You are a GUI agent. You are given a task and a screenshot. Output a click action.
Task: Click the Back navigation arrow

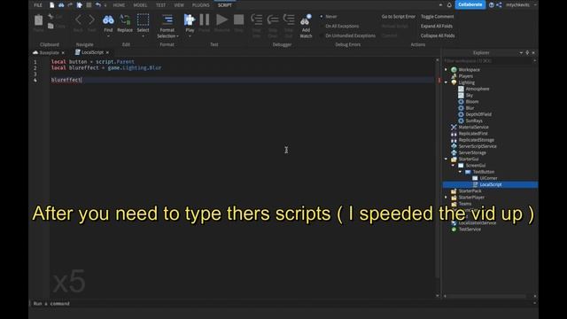click(78, 19)
